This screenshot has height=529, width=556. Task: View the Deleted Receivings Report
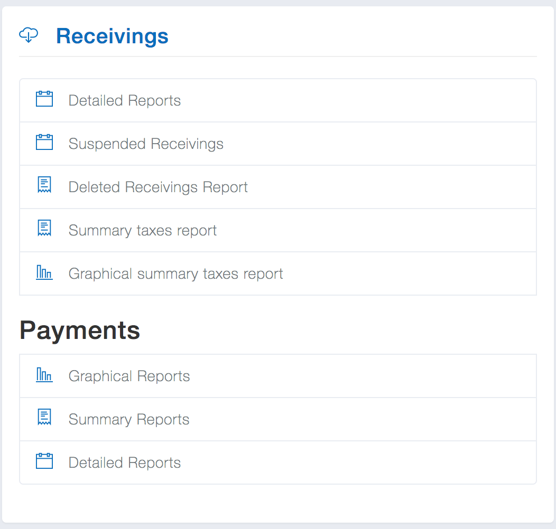click(158, 187)
